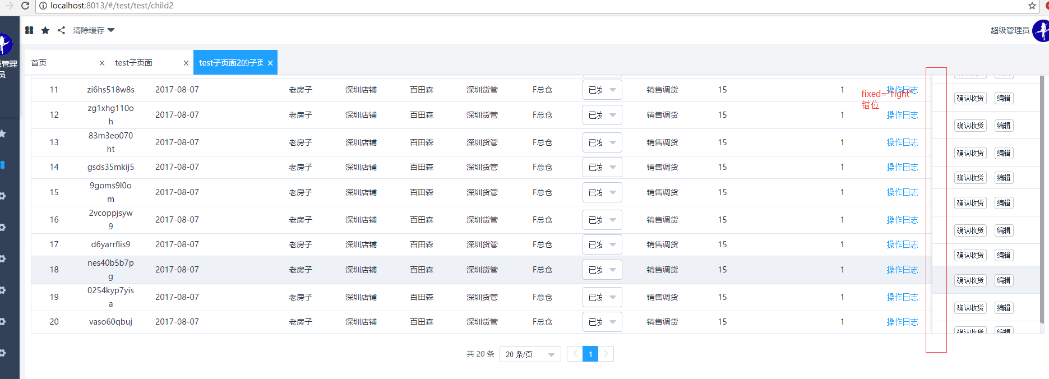Open 操作日志 link for row 14
The height and width of the screenshot is (379, 1049).
[x=902, y=167]
